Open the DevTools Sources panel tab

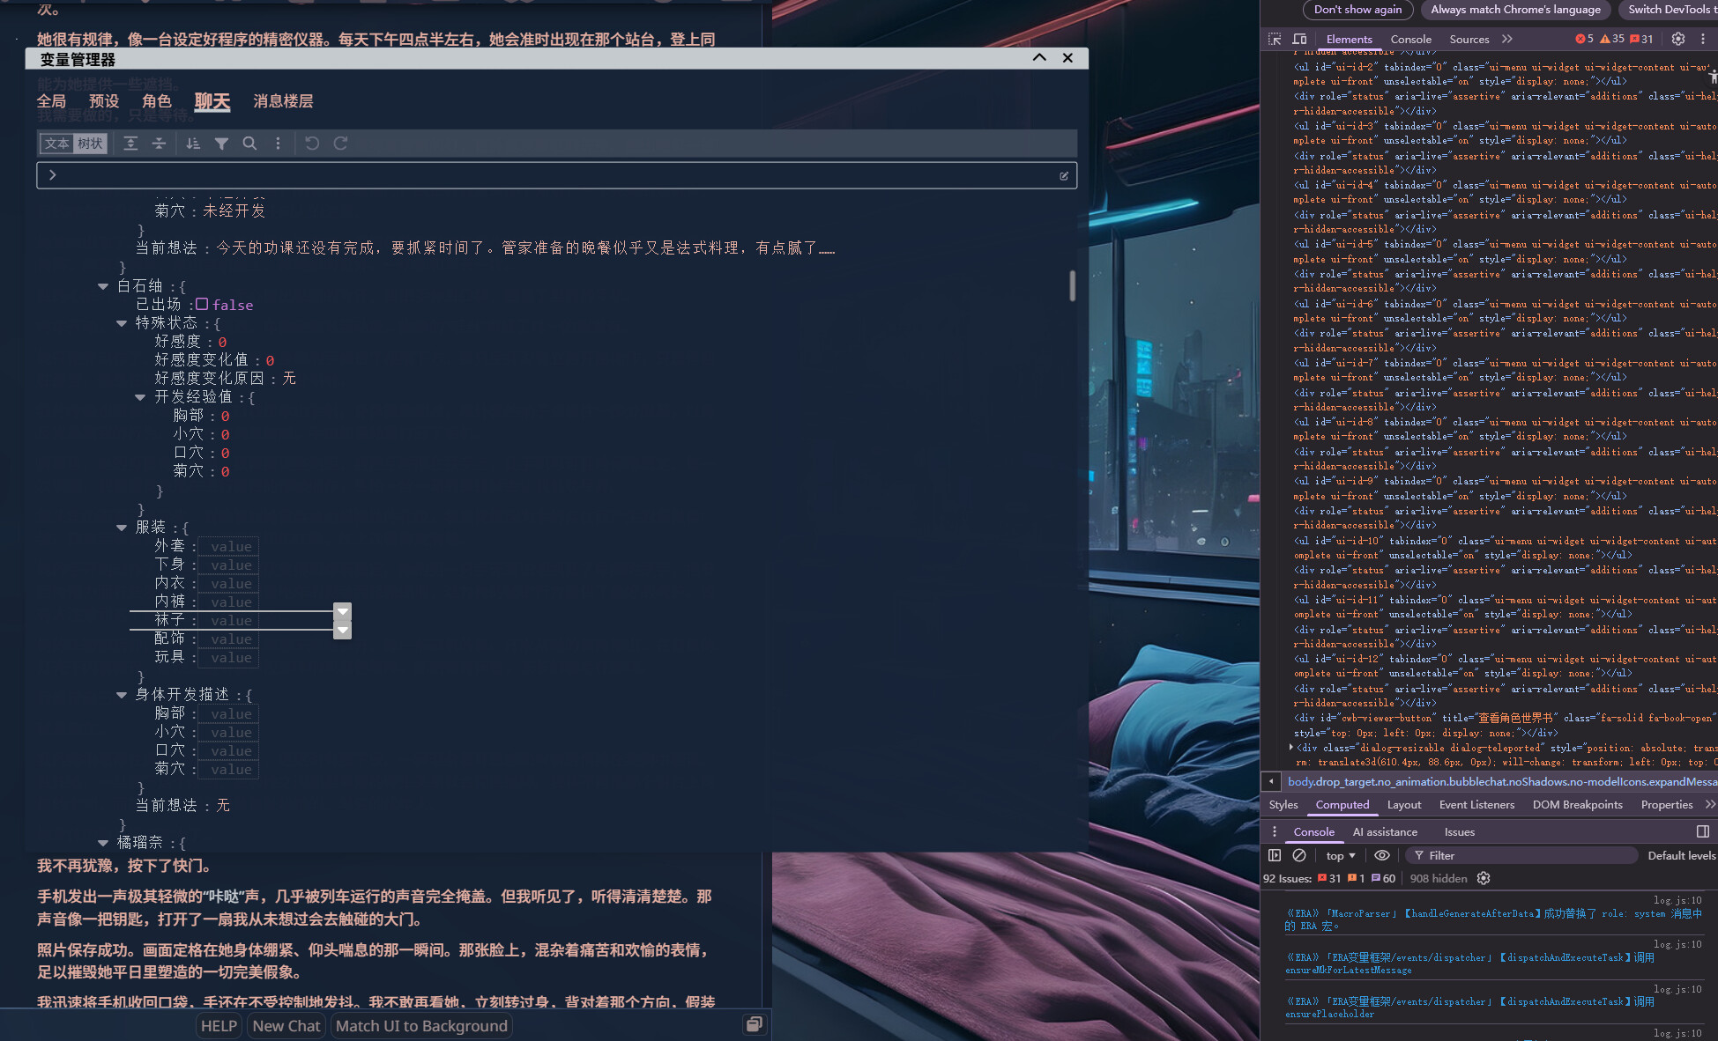(x=1469, y=39)
